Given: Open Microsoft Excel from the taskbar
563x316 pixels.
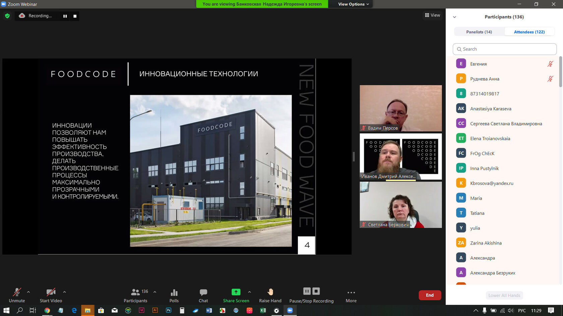Looking at the screenshot, I should pos(263,310).
